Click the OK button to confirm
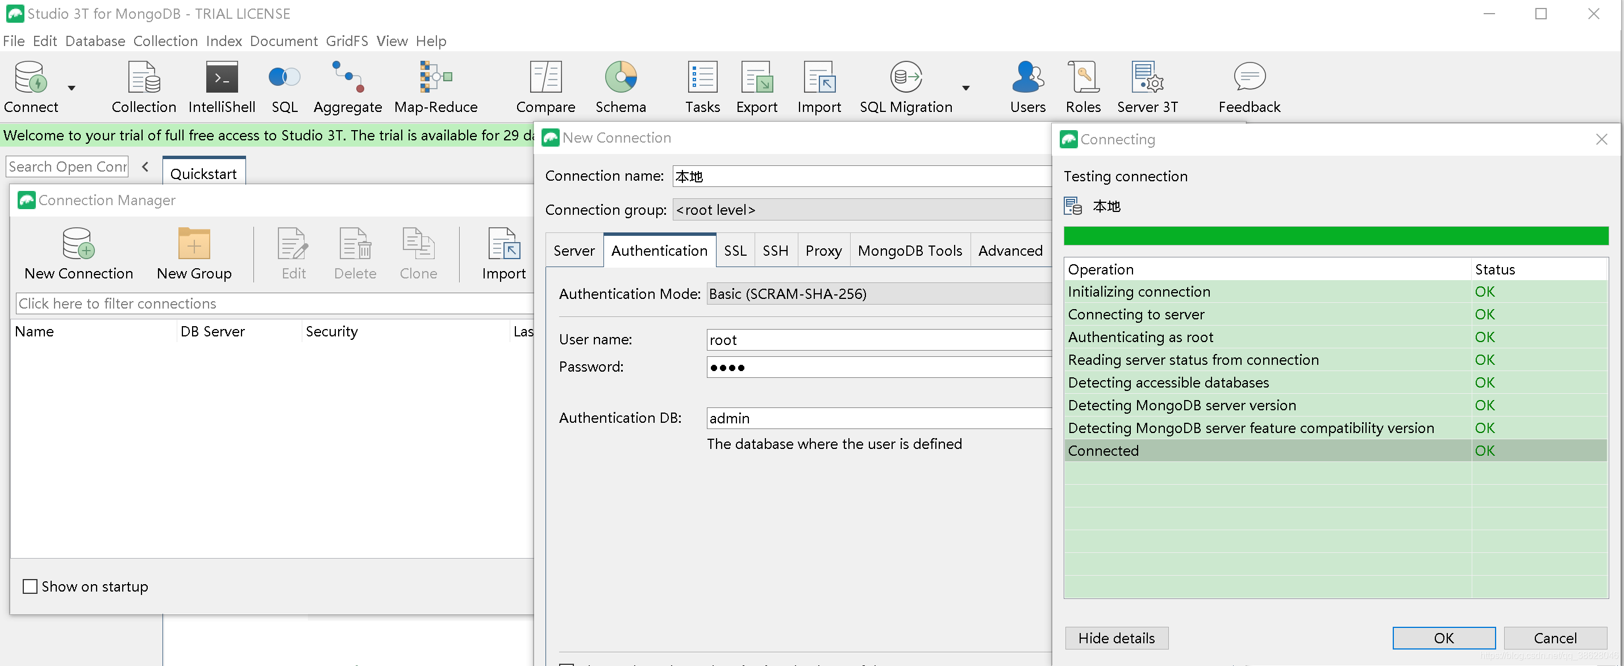 point(1443,637)
